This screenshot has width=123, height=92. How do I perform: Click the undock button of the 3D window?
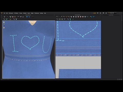[x=54, y=15]
